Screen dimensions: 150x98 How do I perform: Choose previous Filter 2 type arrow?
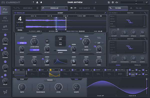pyautogui.click(x=120, y=39)
